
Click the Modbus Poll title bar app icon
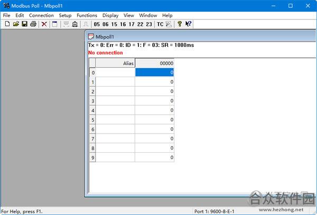tap(6, 5)
